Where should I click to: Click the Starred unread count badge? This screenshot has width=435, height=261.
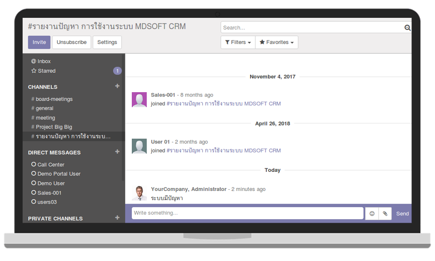click(x=117, y=71)
